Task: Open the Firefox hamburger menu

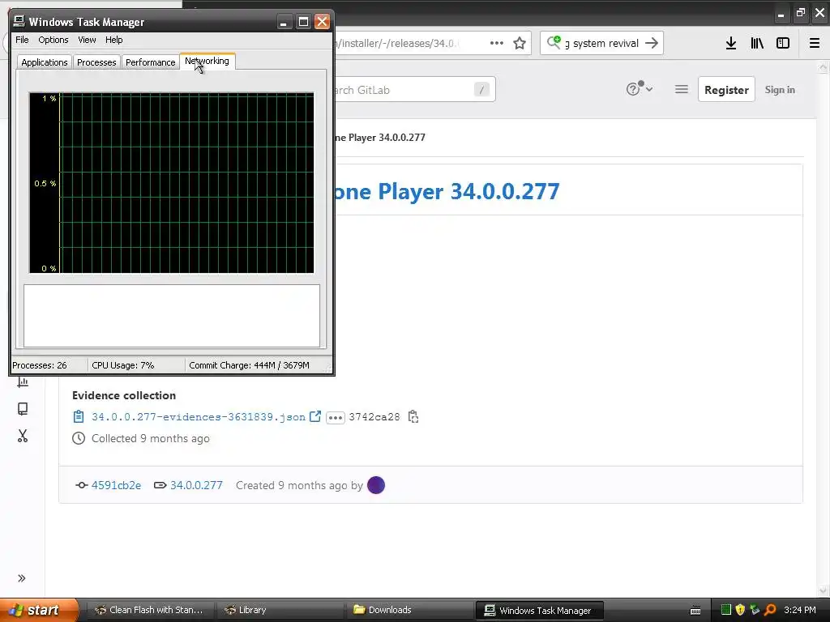Action: pyautogui.click(x=814, y=44)
